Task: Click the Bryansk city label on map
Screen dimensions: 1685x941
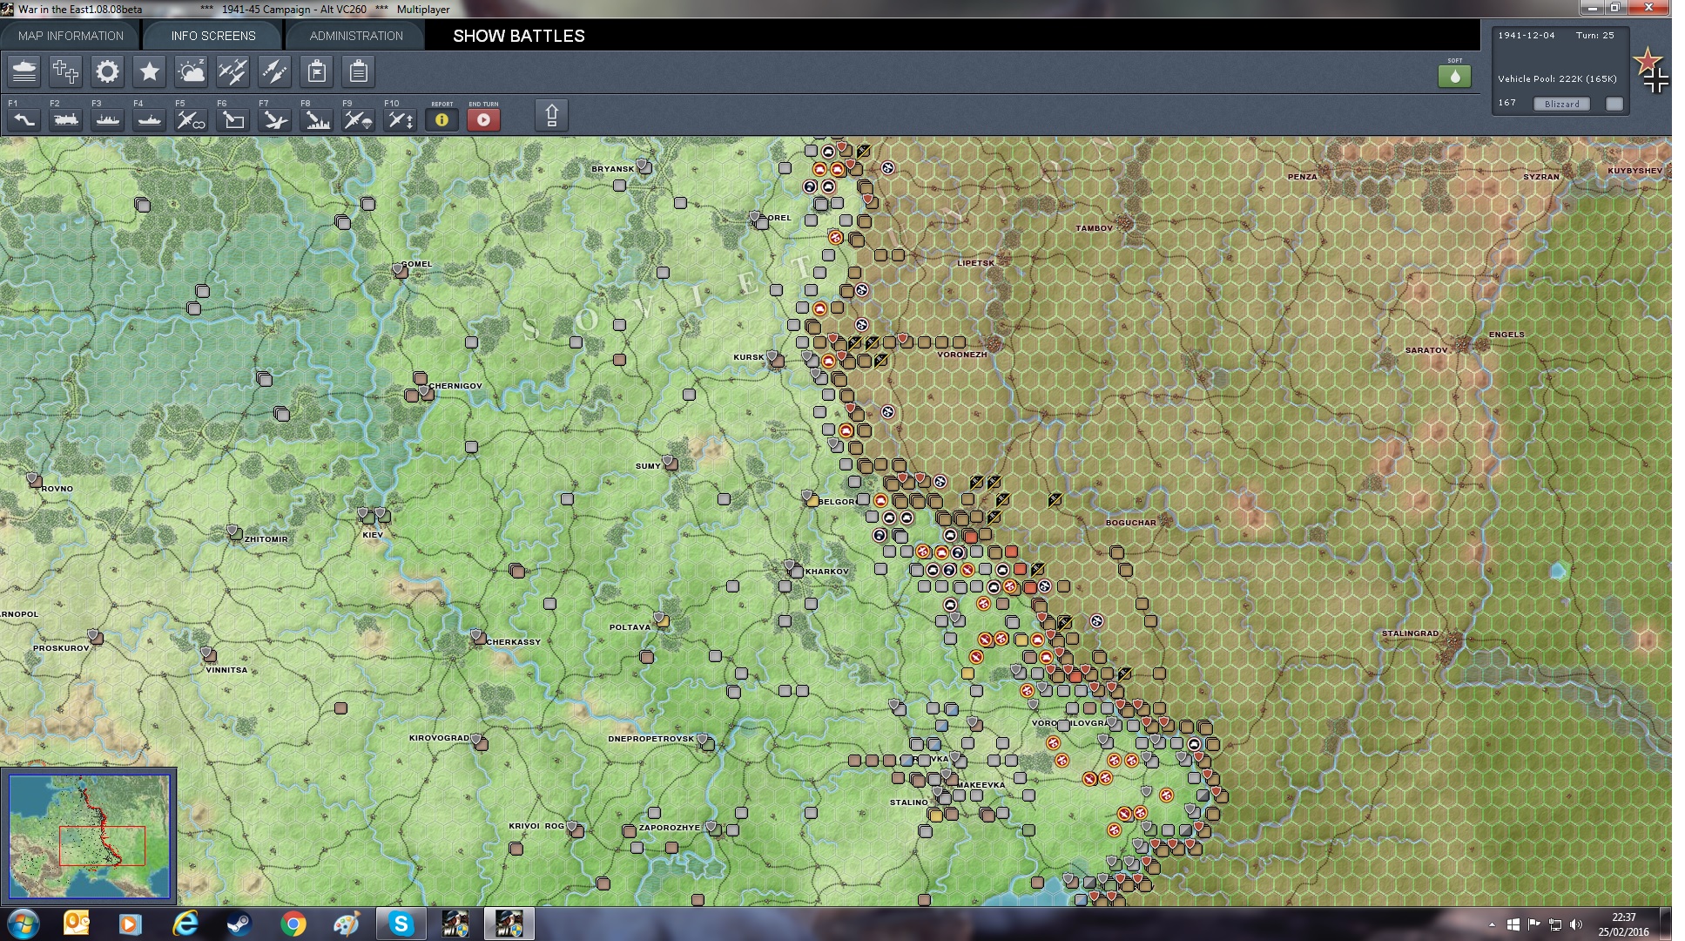Action: coord(612,169)
